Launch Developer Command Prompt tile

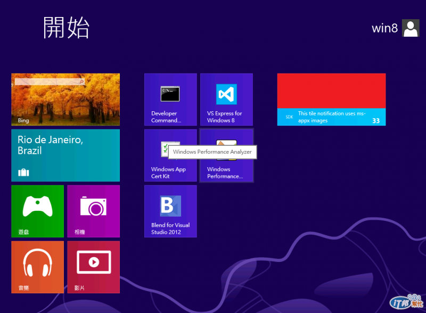tap(170, 100)
